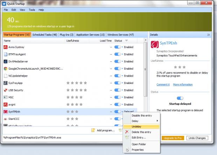Follow the More information link
This screenshot has width=217, height=155.
coord(183,84)
